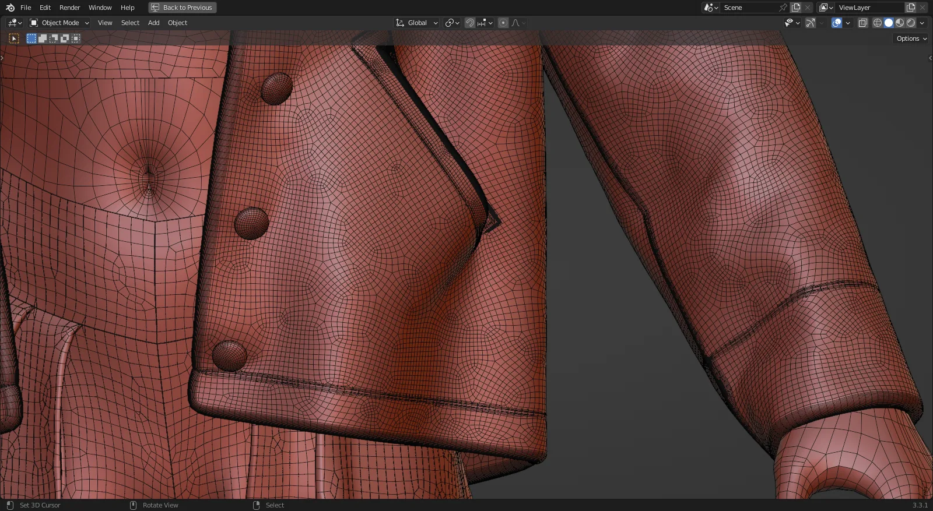Image resolution: width=933 pixels, height=511 pixels.
Task: Add a new view layer
Action: (911, 8)
